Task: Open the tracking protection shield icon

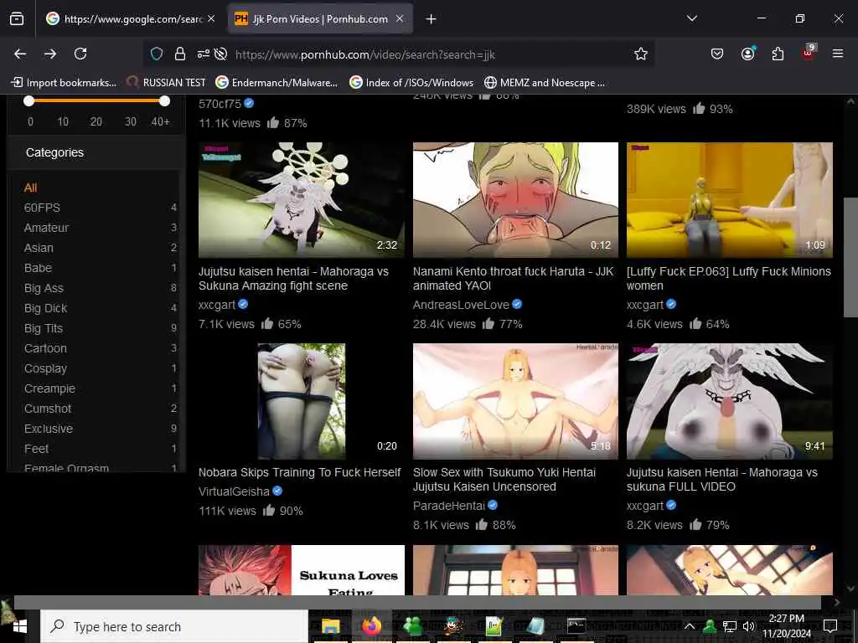Action: click(157, 54)
